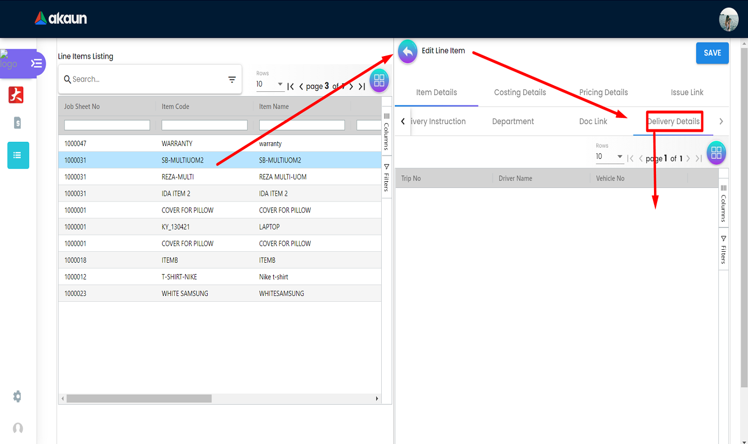This screenshot has width=748, height=444.
Task: Go to last page of line items
Action: point(362,86)
